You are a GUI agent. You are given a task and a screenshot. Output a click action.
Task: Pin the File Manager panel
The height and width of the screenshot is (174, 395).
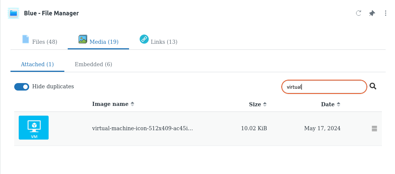372,13
